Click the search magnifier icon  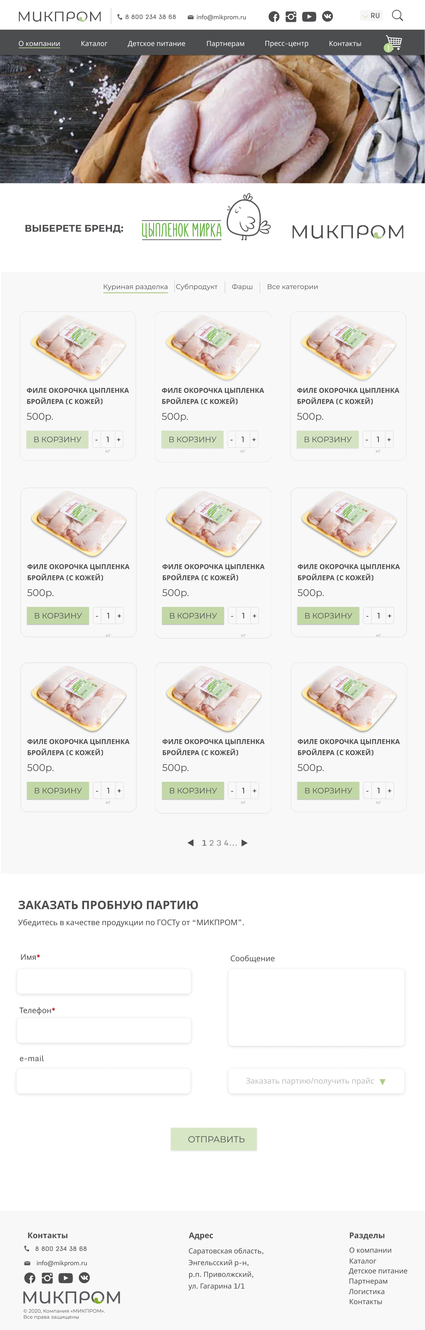(397, 16)
